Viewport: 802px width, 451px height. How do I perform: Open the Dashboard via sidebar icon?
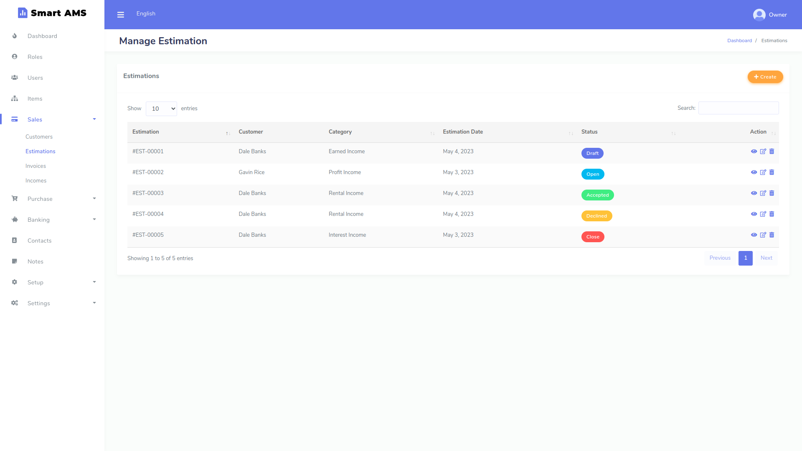[15, 36]
